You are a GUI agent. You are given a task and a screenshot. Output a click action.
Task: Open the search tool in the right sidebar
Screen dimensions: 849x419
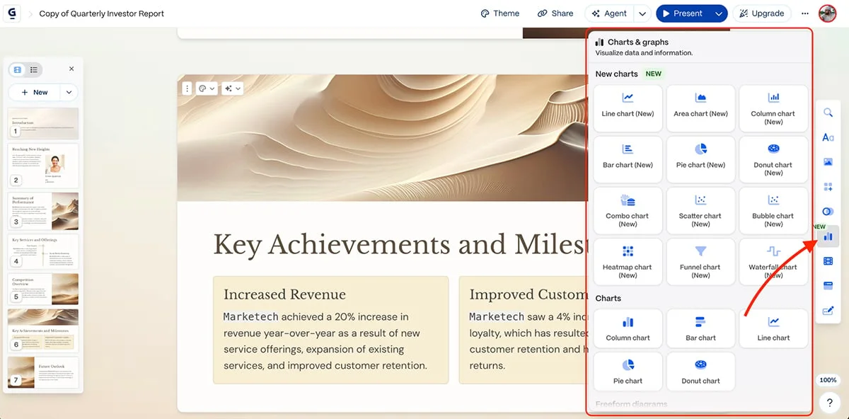(x=828, y=113)
